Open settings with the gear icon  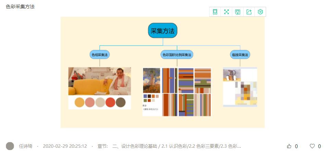(260, 12)
